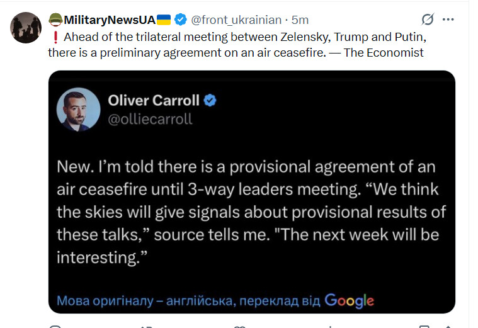
Task: Click the Ukrainian flag emoji after MilitaryNewsUA
Action: tap(163, 20)
